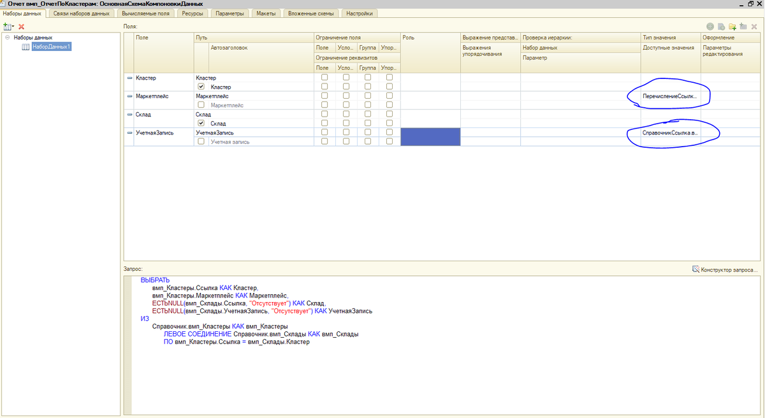Image resolution: width=765 pixels, height=418 pixels.
Task: Click the blue field icon beside УчетнаяЗапись
Action: pos(129,133)
